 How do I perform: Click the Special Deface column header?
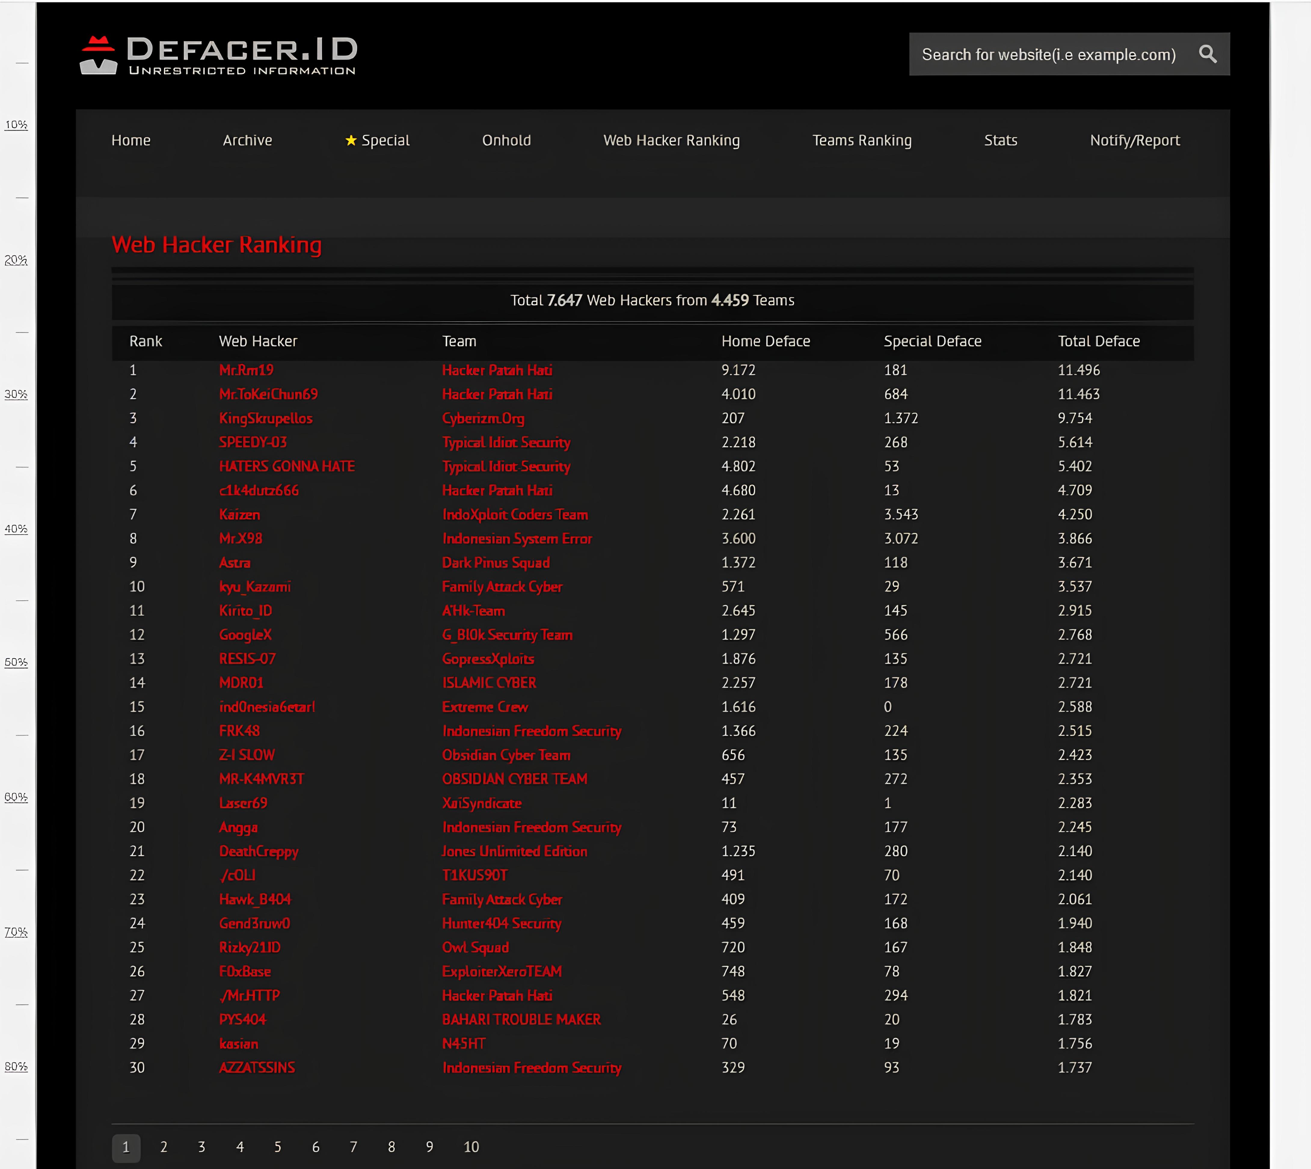[932, 341]
